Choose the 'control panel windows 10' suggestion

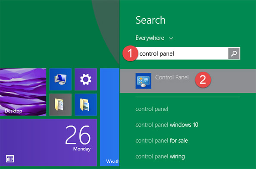coord(167,125)
